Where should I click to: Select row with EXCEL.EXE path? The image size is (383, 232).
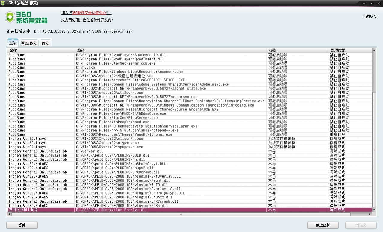pos(190,80)
